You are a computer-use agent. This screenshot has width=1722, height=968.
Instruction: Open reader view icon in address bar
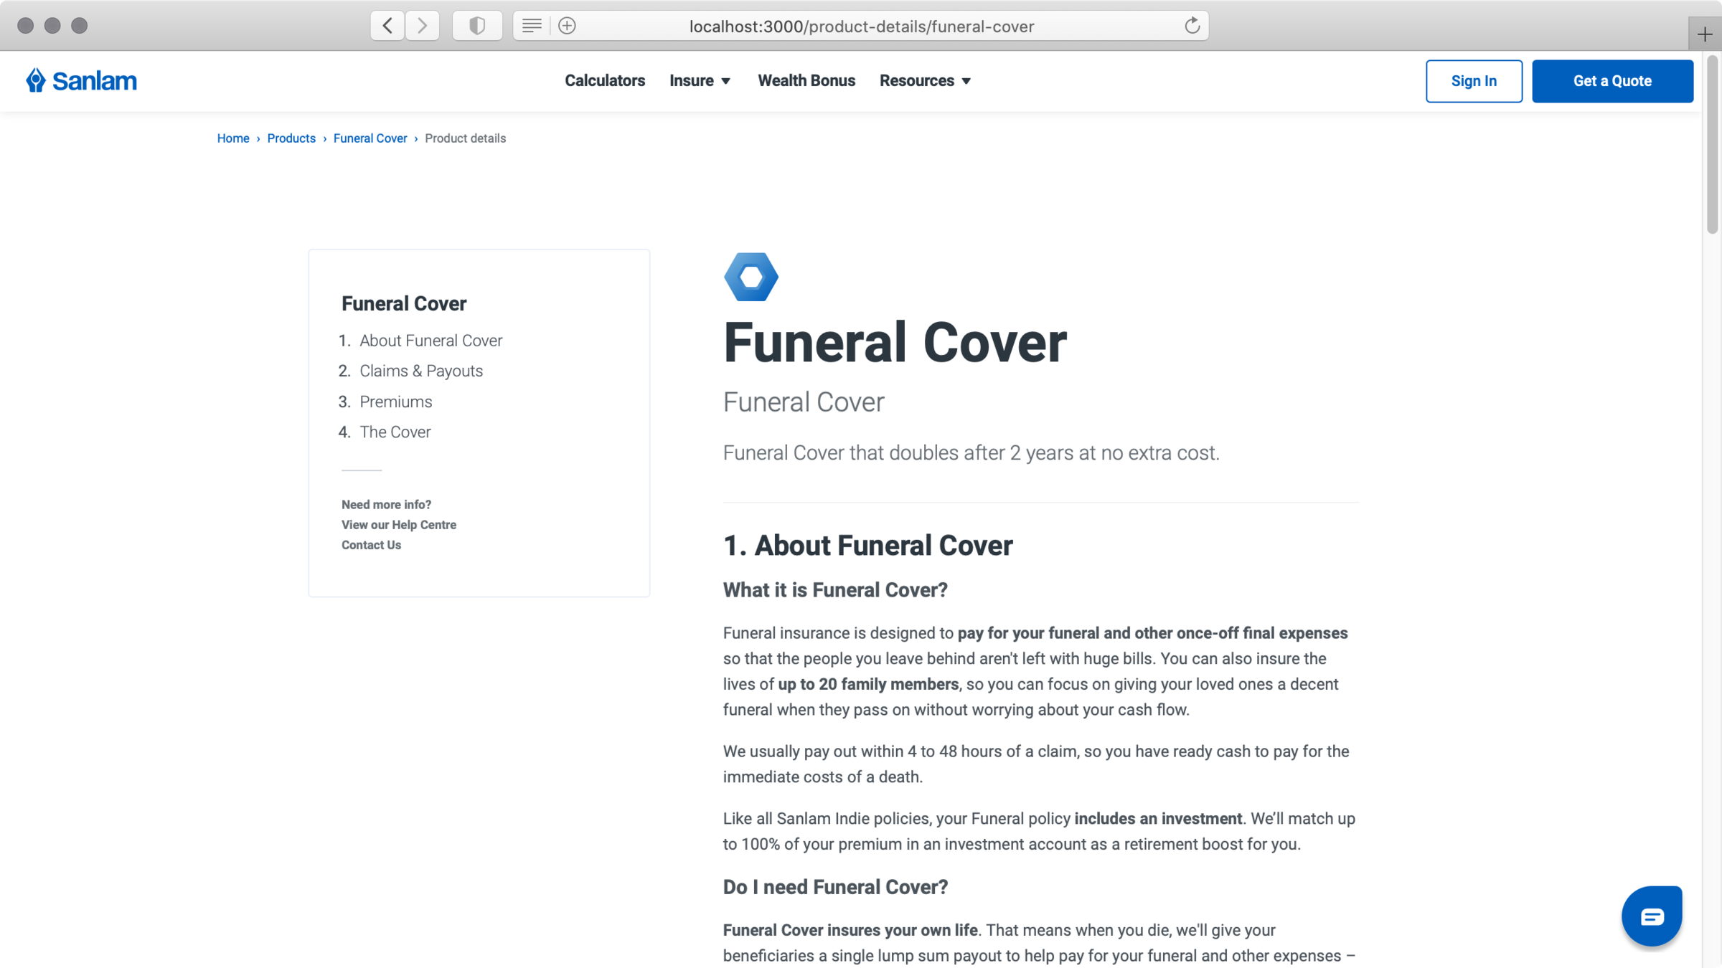click(532, 26)
